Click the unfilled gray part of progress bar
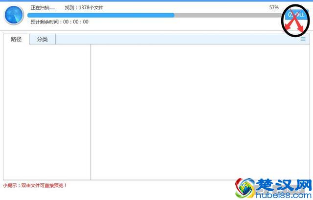The height and width of the screenshot is (200, 313). (x=225, y=15)
